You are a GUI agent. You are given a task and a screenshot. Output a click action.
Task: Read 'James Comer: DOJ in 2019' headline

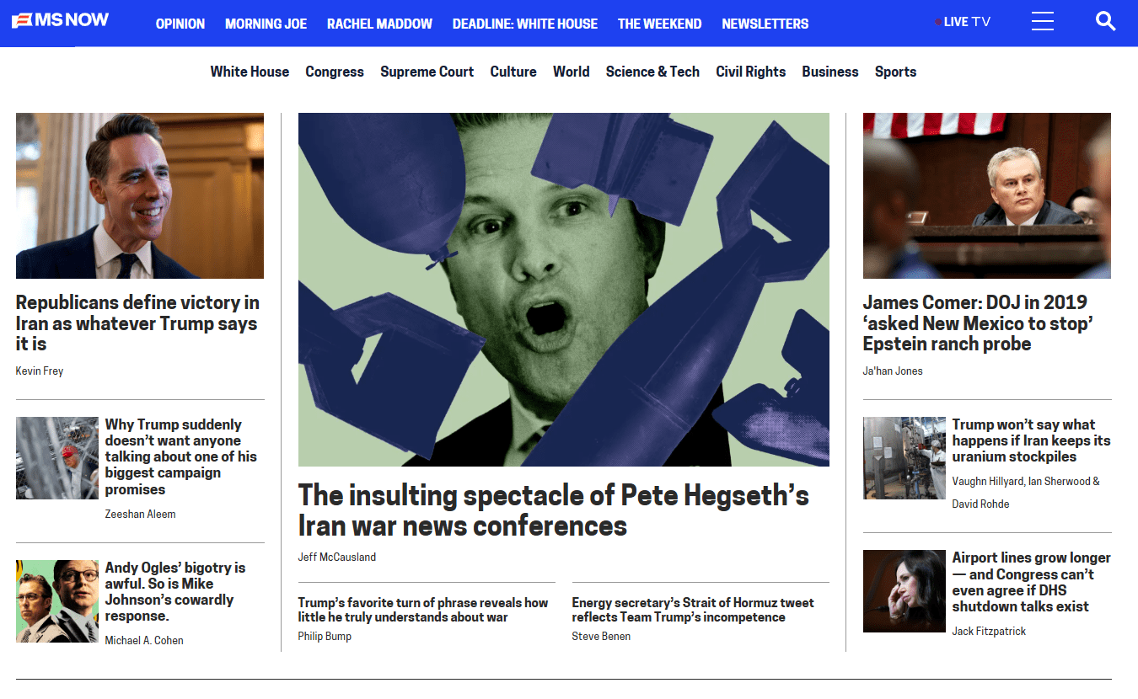coord(978,323)
